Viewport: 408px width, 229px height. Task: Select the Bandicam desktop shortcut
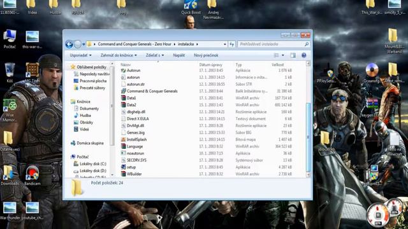point(33,176)
